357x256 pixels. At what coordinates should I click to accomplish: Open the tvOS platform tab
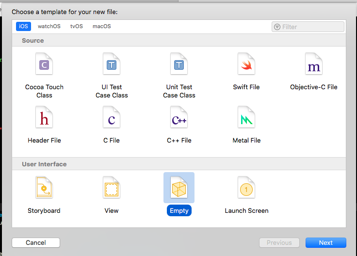(x=77, y=26)
